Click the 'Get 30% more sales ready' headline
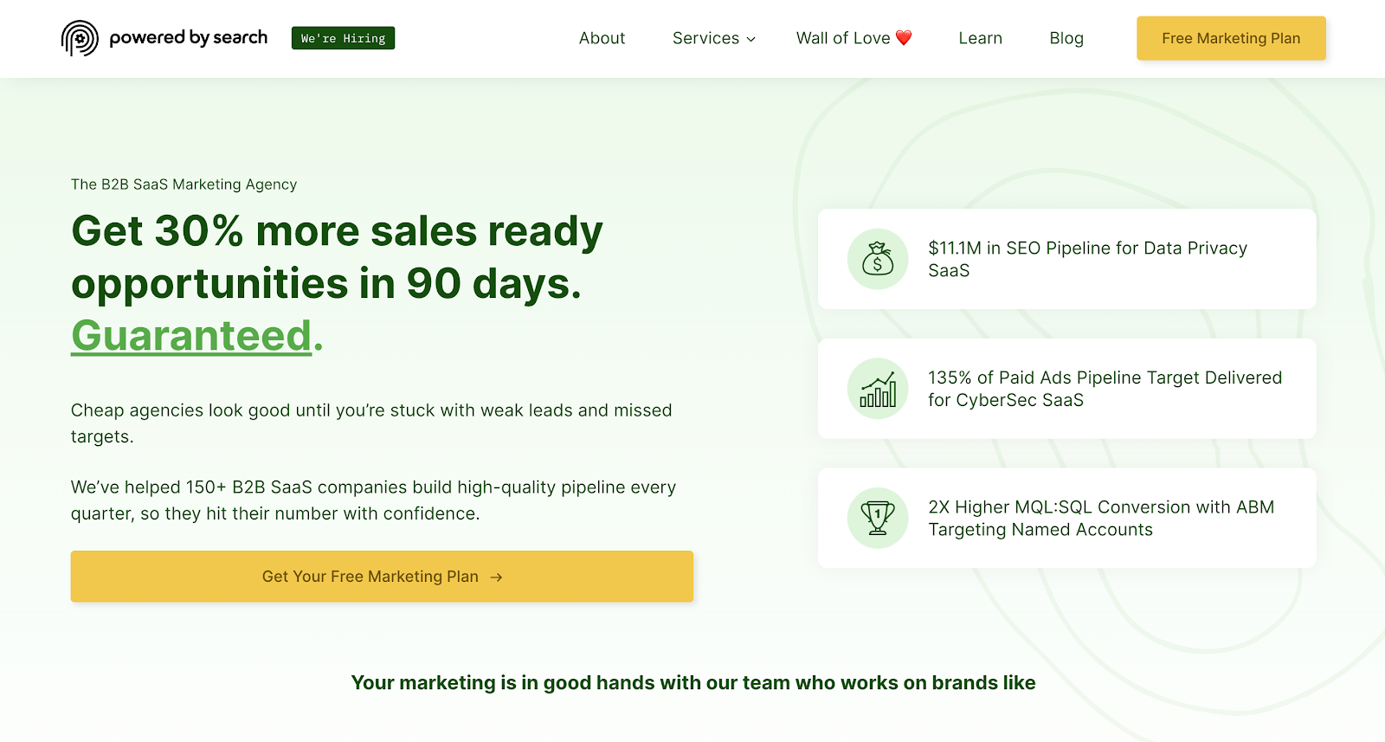The image size is (1385, 742). (x=337, y=231)
